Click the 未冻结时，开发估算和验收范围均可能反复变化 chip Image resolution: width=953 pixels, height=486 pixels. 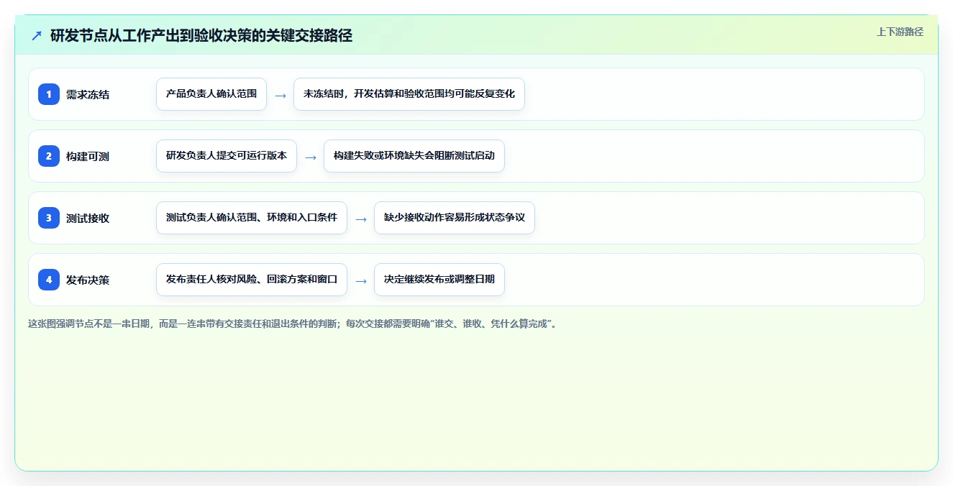tap(409, 94)
